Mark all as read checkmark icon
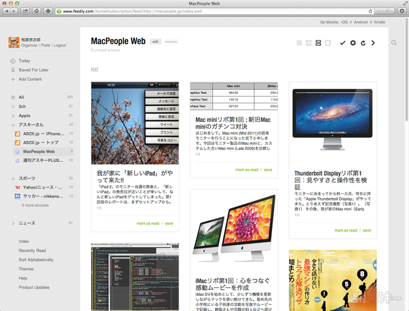Image resolution: width=409 pixels, height=311 pixels. point(342,43)
